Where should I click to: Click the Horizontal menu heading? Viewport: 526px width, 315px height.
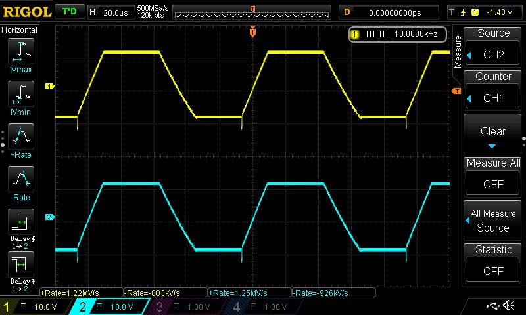tap(19, 30)
